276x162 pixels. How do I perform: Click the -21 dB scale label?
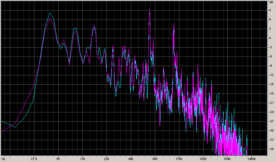click(x=271, y=103)
